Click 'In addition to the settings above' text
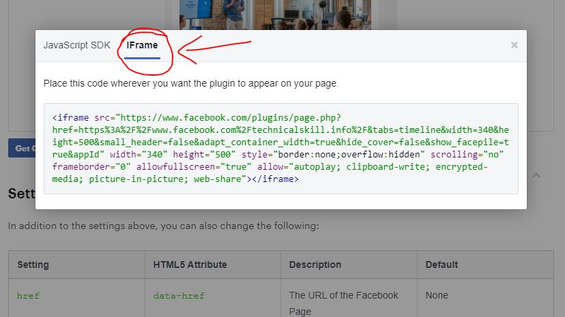 click(x=163, y=226)
